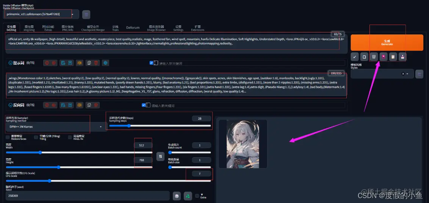Save the current prompt as a style
The image size is (429, 203).
[x=402, y=57]
